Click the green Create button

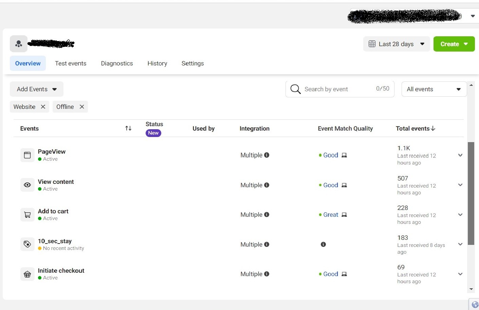coord(454,44)
